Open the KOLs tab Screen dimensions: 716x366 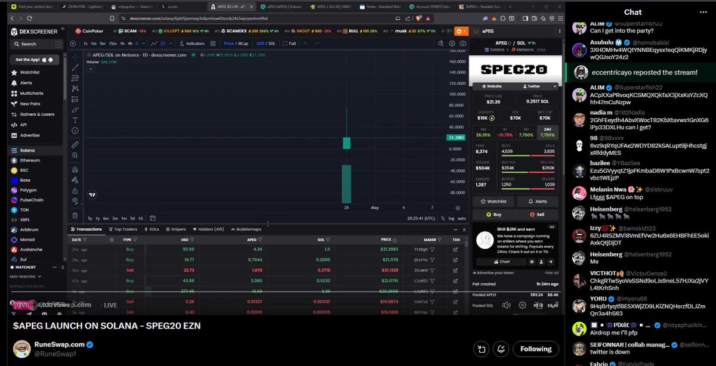pyautogui.click(x=152, y=229)
